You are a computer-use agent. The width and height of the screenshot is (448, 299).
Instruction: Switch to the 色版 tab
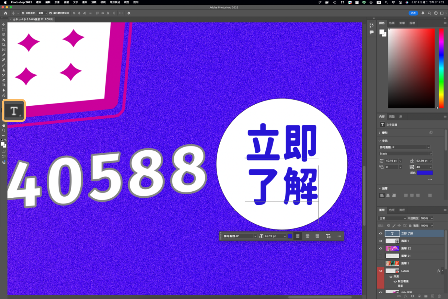point(392,210)
